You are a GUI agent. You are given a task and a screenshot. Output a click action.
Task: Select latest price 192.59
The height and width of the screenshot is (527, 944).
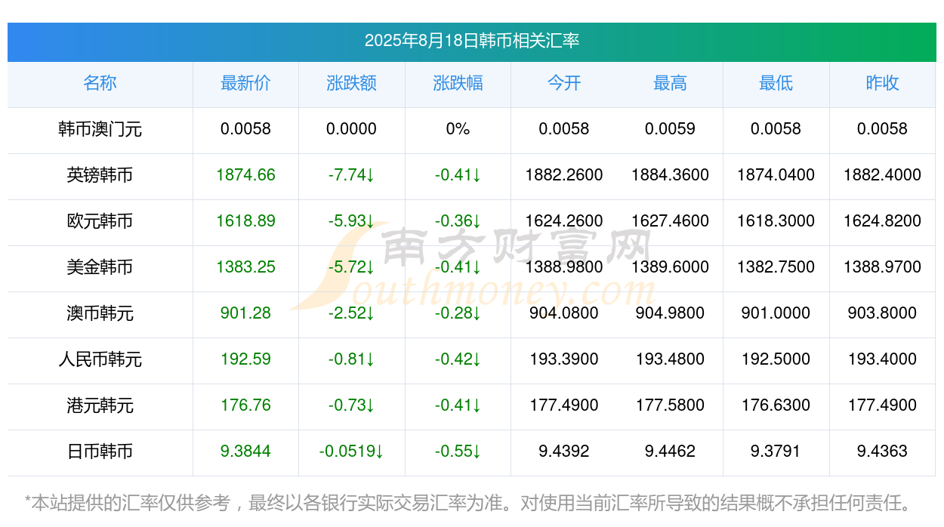[x=245, y=359]
